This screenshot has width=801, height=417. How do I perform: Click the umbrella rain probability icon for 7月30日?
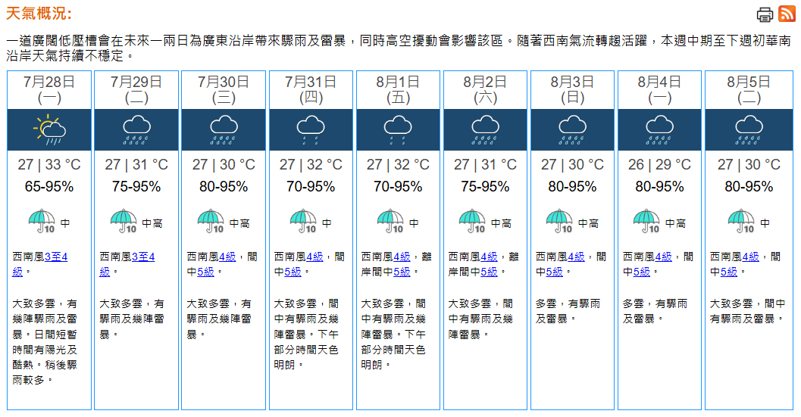point(211,222)
